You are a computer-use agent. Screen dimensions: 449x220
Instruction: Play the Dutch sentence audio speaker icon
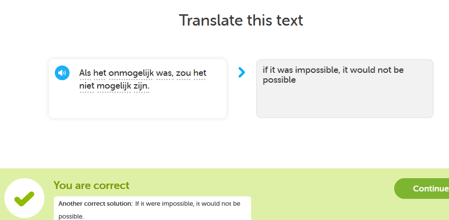pos(62,73)
